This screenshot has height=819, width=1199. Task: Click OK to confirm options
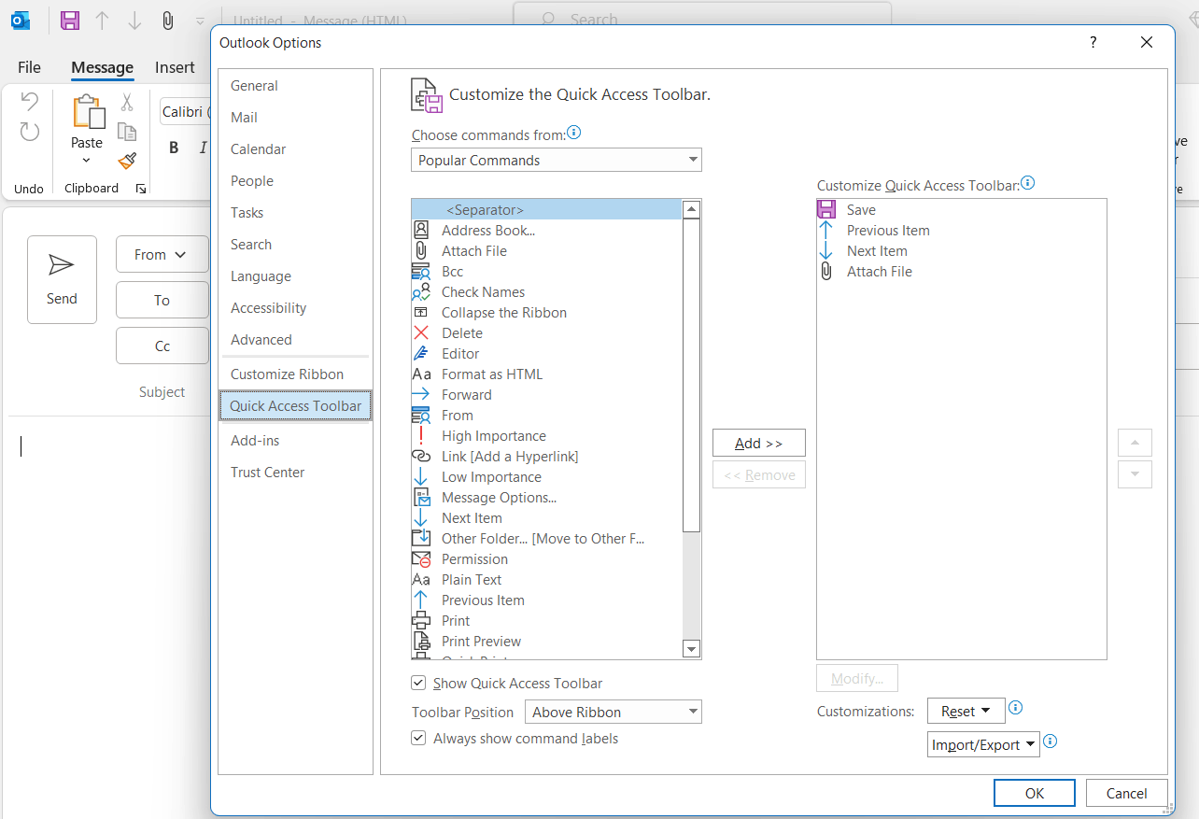click(1035, 793)
